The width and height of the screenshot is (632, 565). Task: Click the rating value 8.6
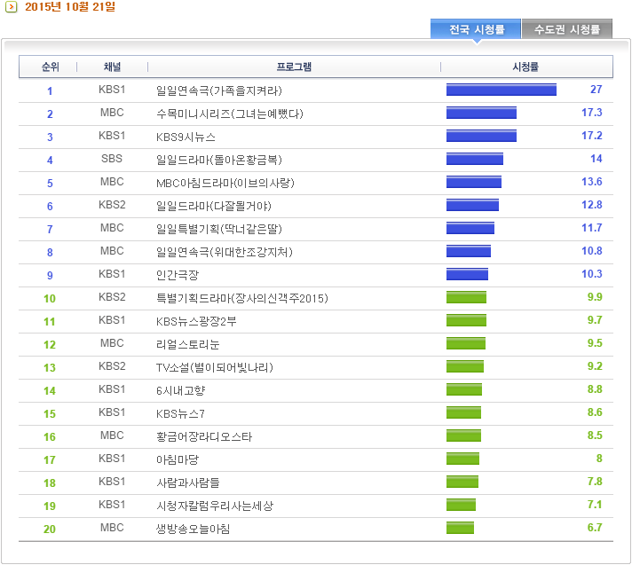(595, 412)
